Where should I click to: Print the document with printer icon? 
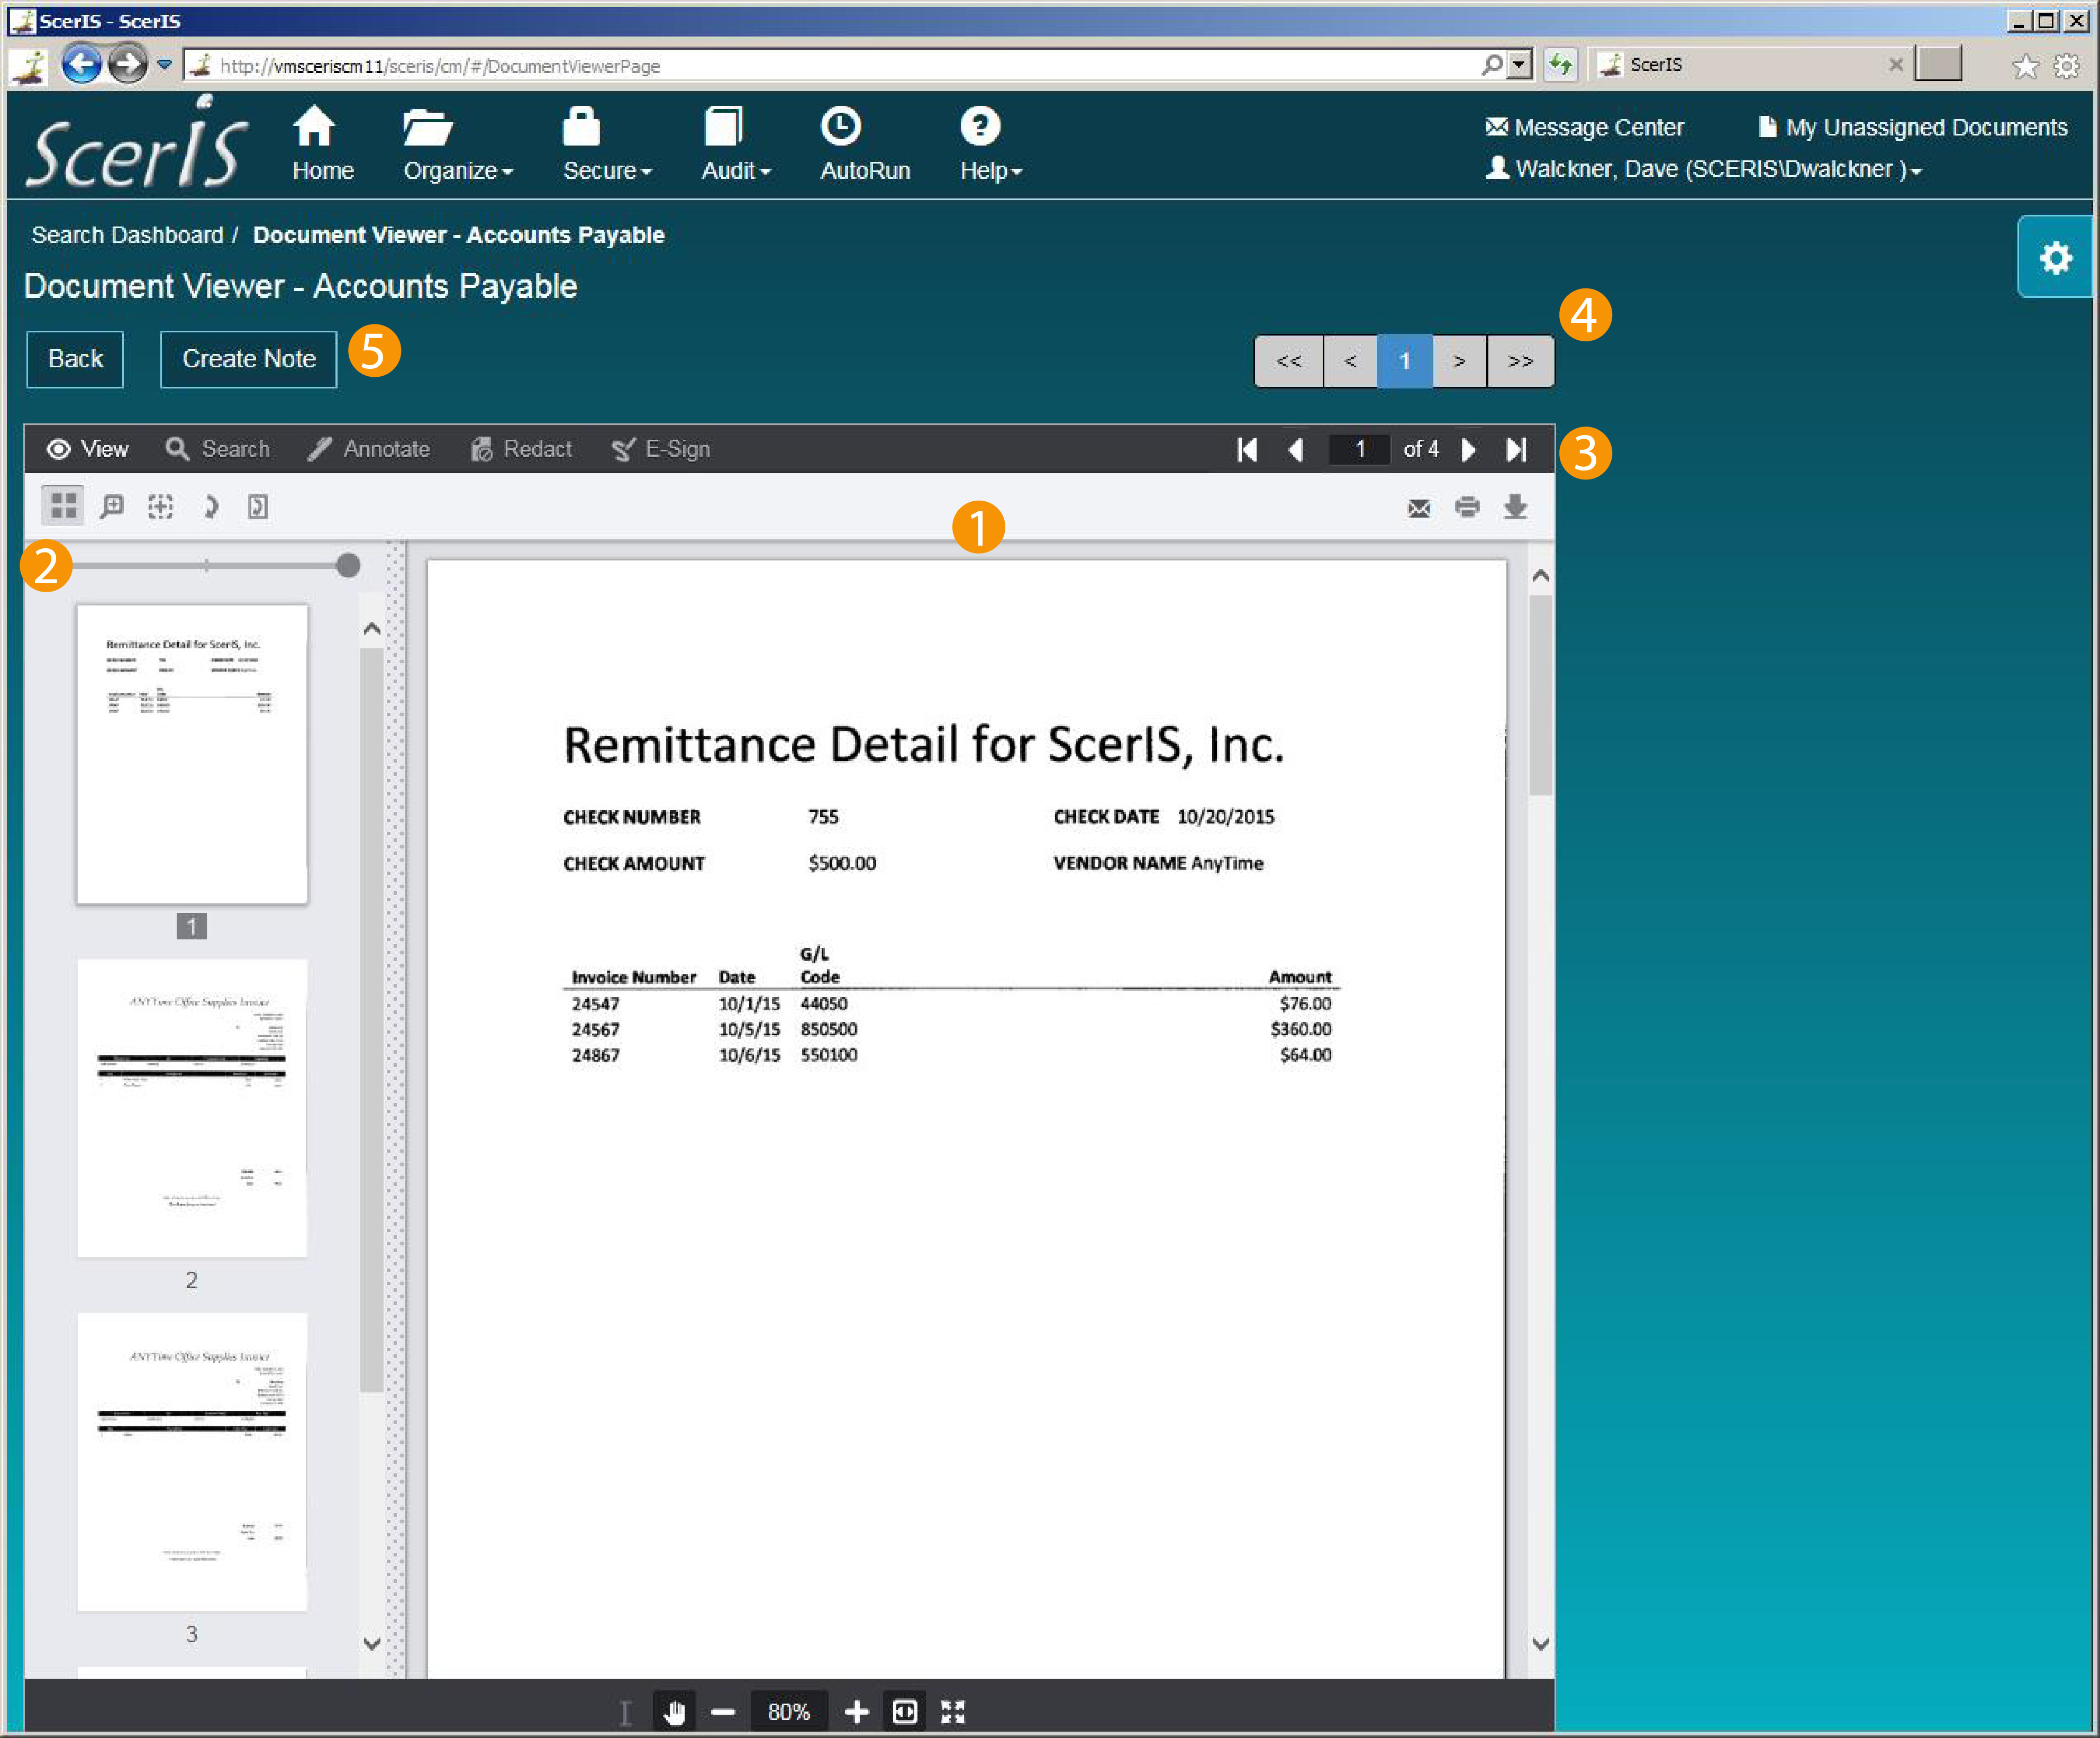coord(1467,507)
